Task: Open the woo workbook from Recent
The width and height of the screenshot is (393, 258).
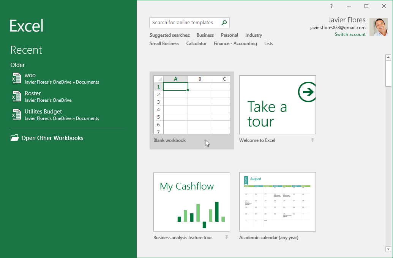Action: (x=30, y=75)
